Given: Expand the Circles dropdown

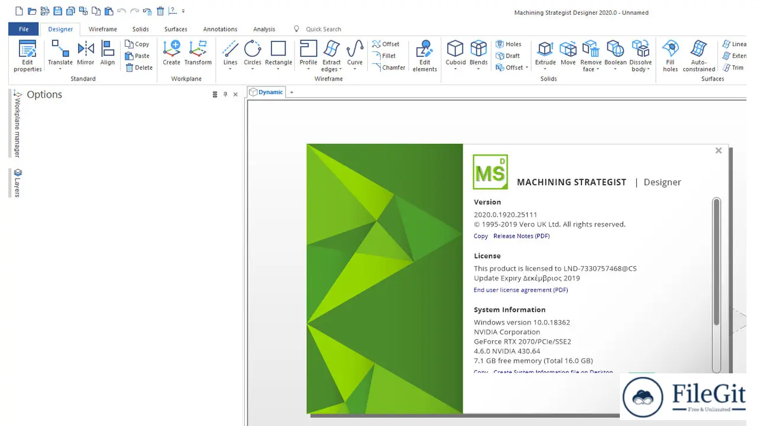Looking at the screenshot, I should pos(253,69).
